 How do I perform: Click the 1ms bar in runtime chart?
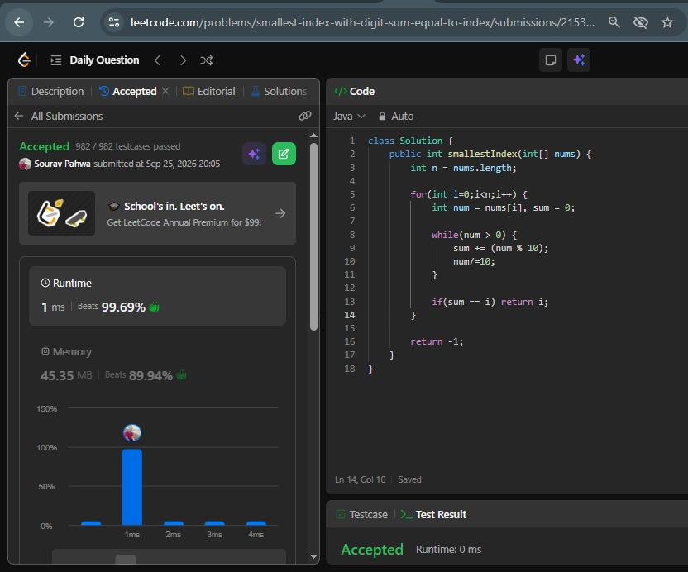point(132,487)
